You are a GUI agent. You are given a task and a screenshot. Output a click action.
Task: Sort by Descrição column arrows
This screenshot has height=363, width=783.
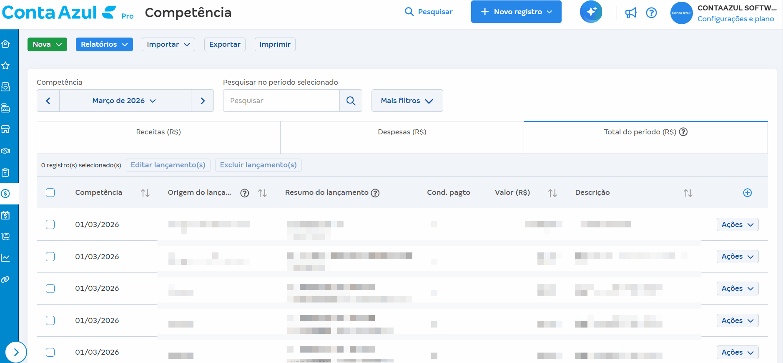pyautogui.click(x=688, y=193)
